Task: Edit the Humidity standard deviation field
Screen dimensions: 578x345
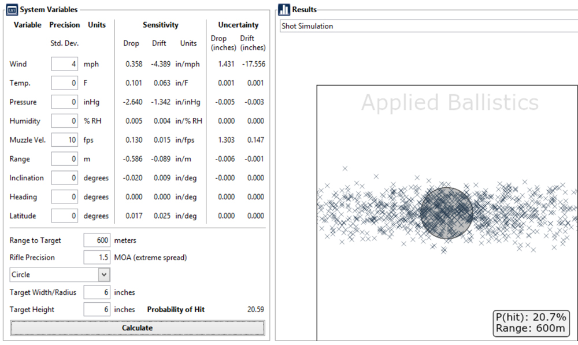Action: (65, 121)
